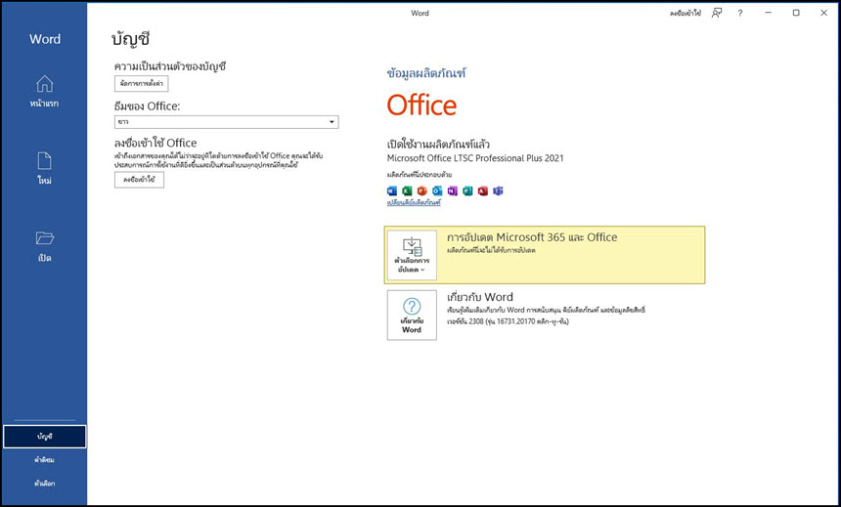The height and width of the screenshot is (507, 841).
Task: Open the Home (หน้าแรก) page icon
Action: point(45,84)
